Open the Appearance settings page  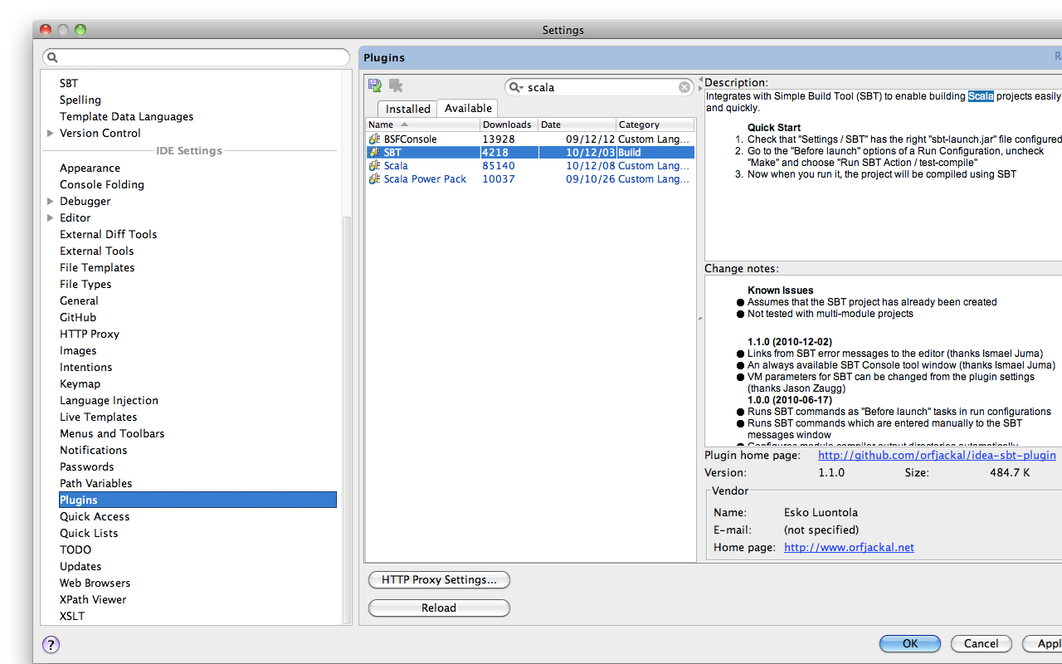[90, 168]
